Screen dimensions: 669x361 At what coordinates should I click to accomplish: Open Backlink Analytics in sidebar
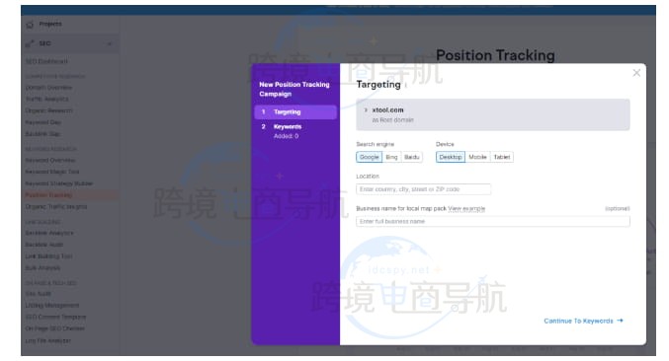pos(49,233)
